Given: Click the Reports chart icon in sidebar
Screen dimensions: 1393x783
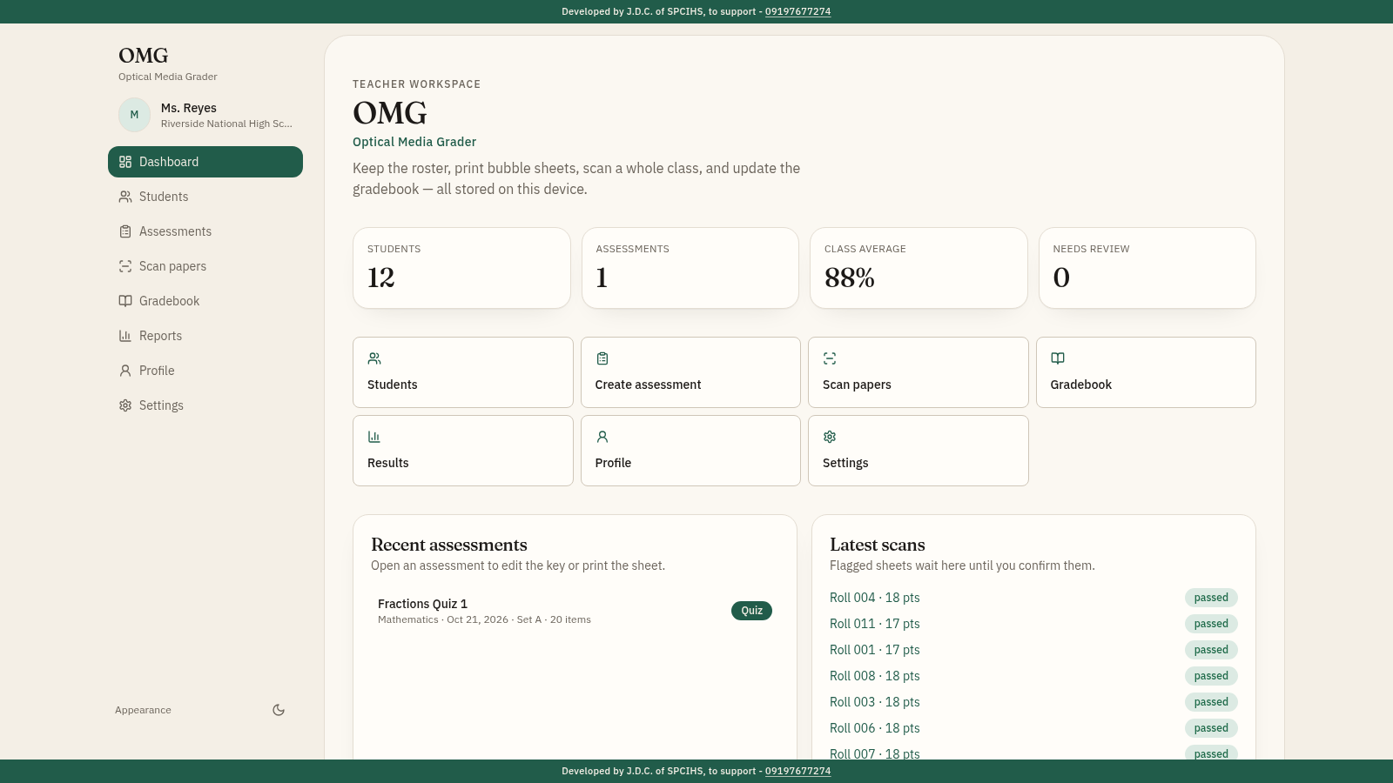Looking at the screenshot, I should coord(125,336).
